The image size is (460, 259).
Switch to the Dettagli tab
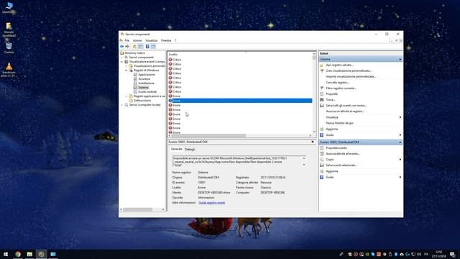190,150
